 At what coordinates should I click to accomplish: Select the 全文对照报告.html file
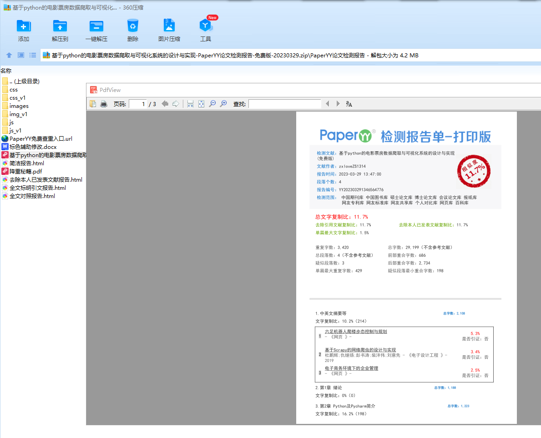click(29, 196)
